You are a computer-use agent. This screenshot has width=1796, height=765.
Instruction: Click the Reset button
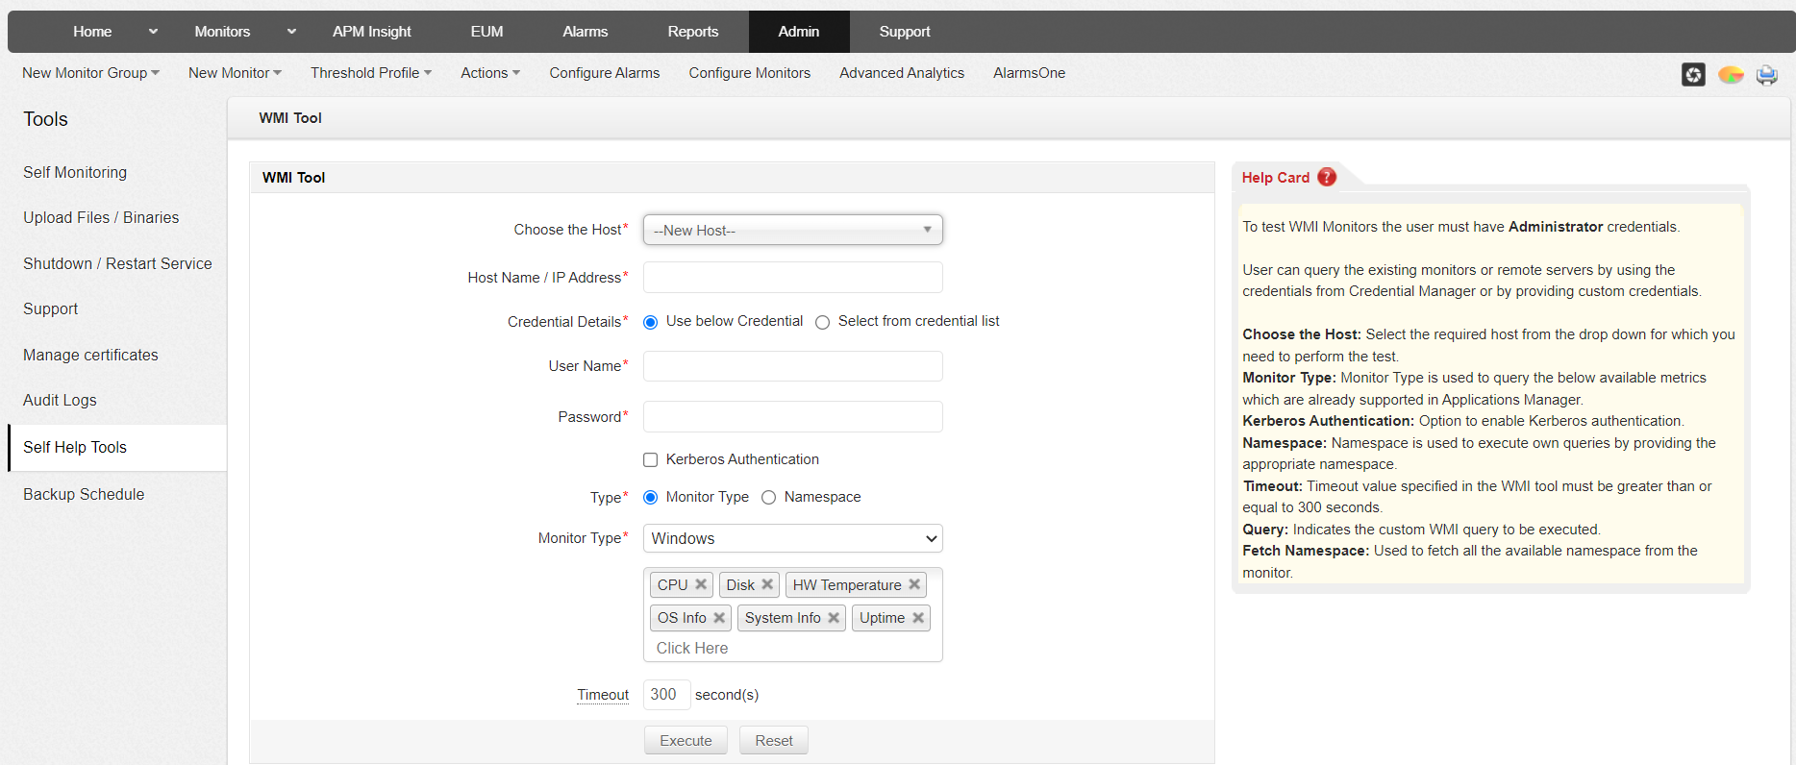pos(773,741)
